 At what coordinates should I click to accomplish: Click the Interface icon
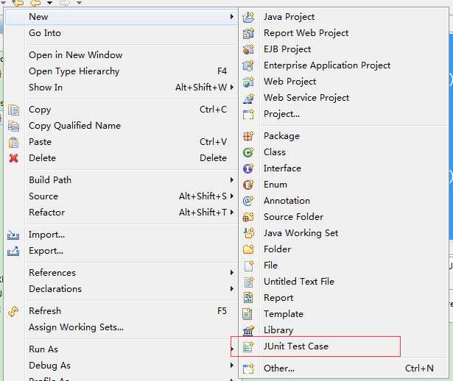click(x=248, y=168)
